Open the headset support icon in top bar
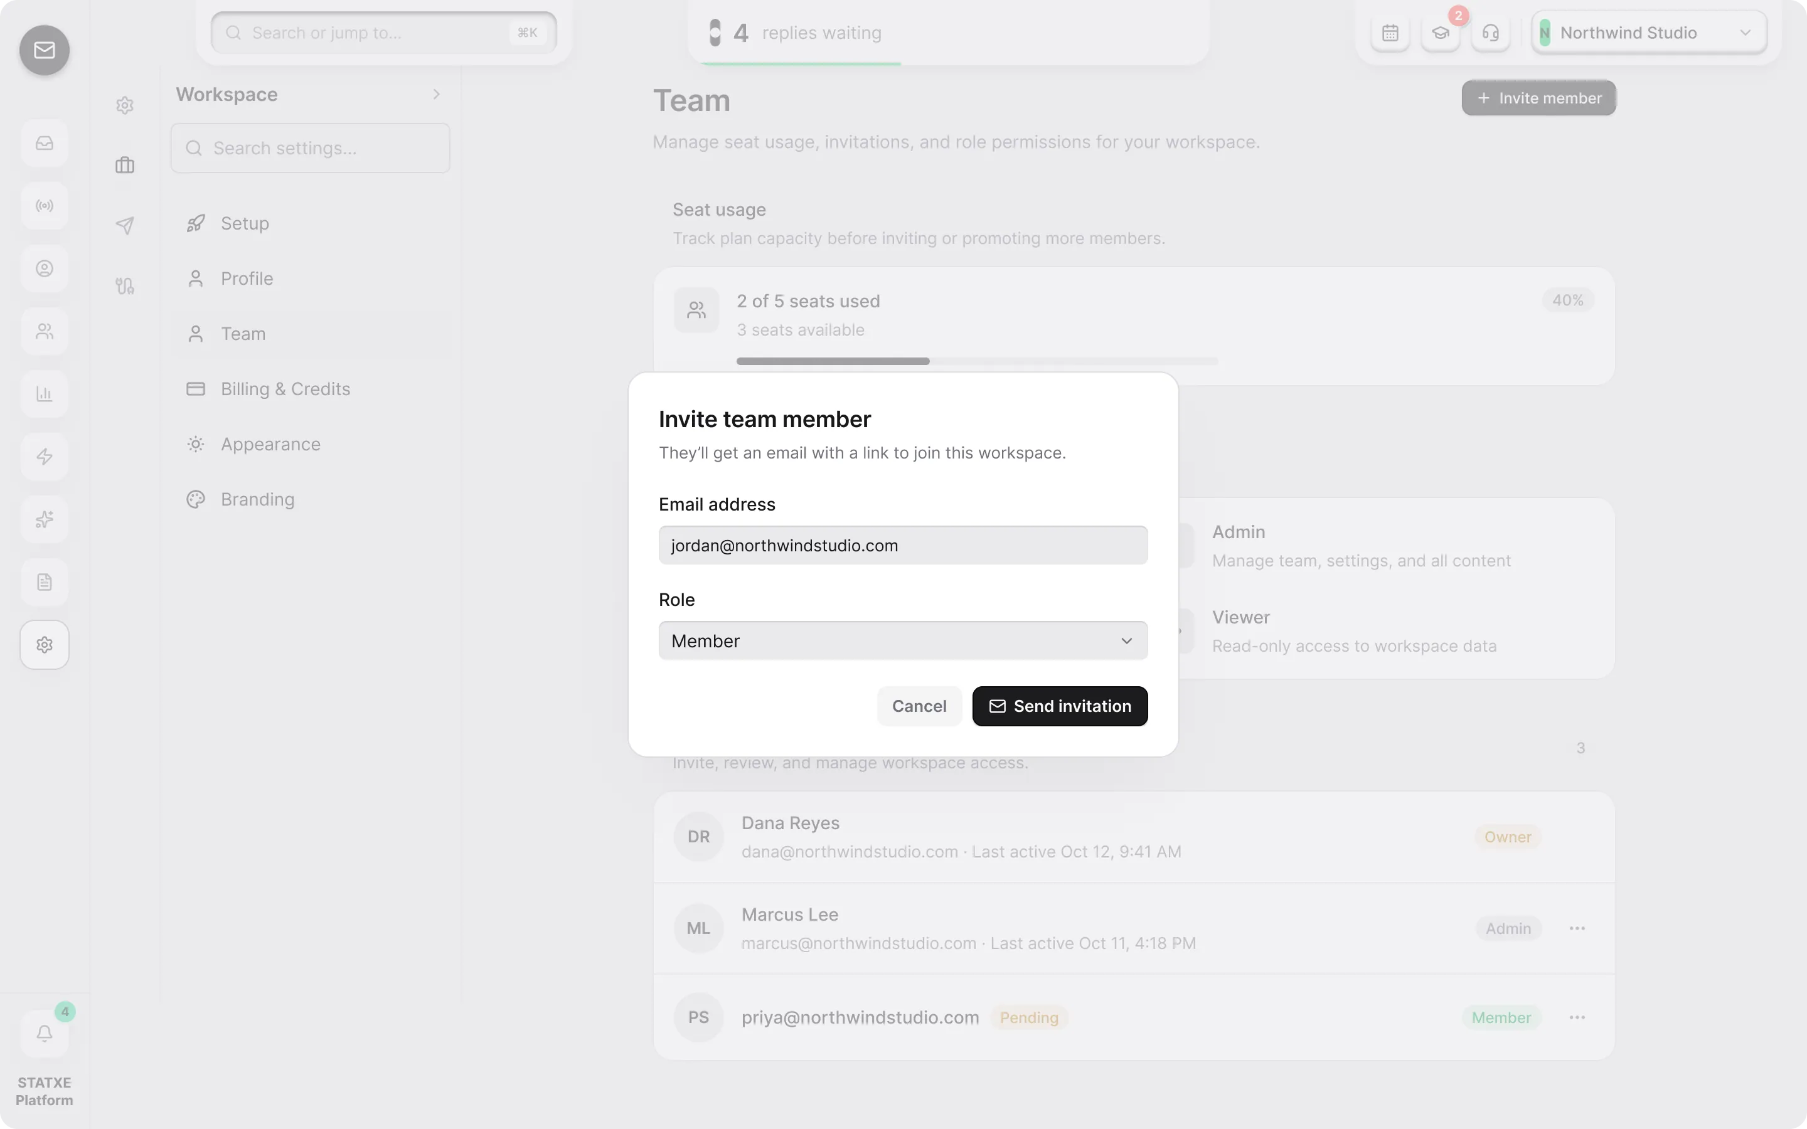This screenshot has height=1129, width=1807. coord(1490,33)
